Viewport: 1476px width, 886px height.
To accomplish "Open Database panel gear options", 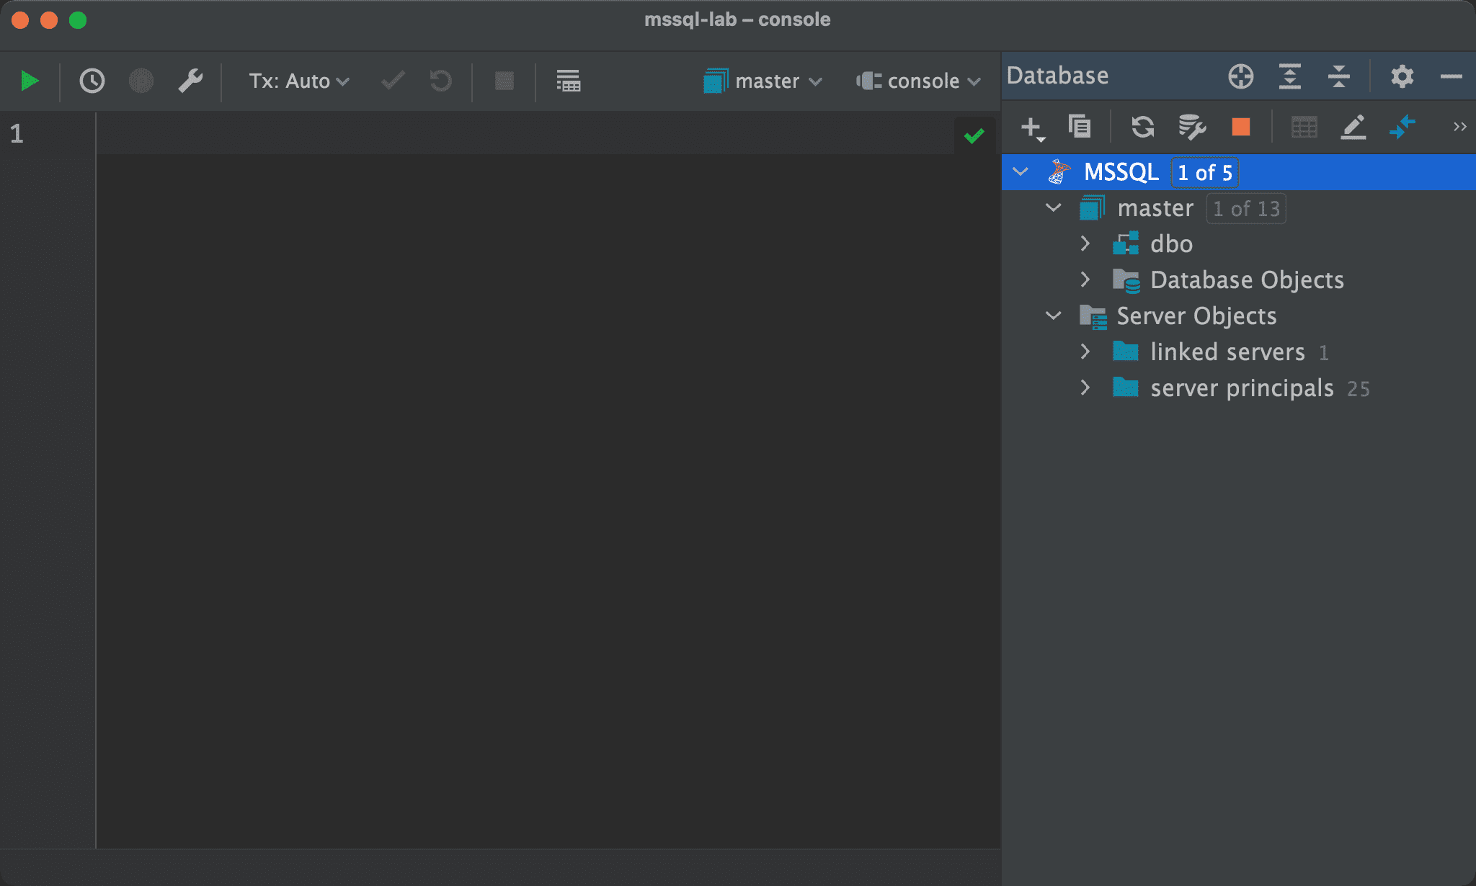I will pyautogui.click(x=1402, y=76).
